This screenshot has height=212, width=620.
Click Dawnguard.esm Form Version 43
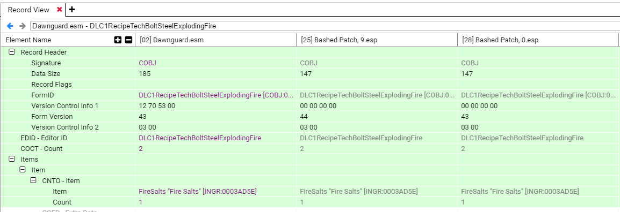click(x=142, y=117)
